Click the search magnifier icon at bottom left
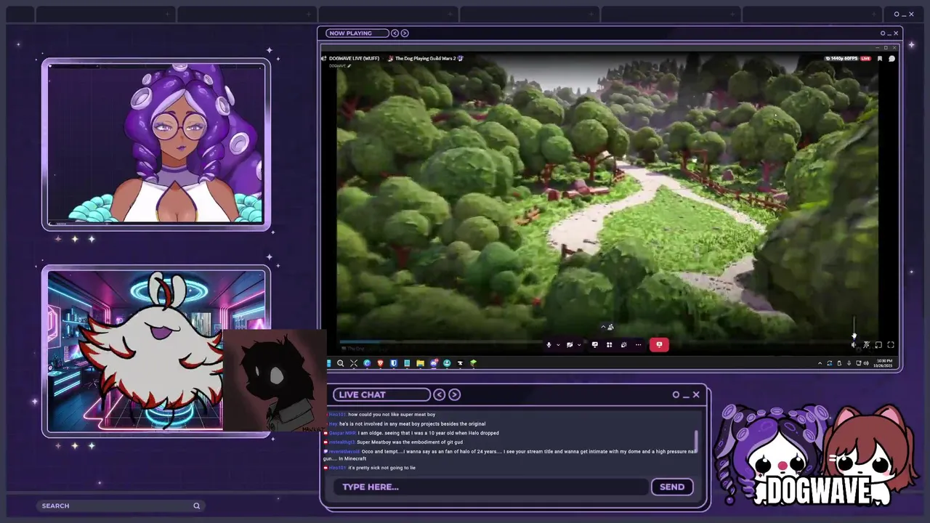 point(196,506)
